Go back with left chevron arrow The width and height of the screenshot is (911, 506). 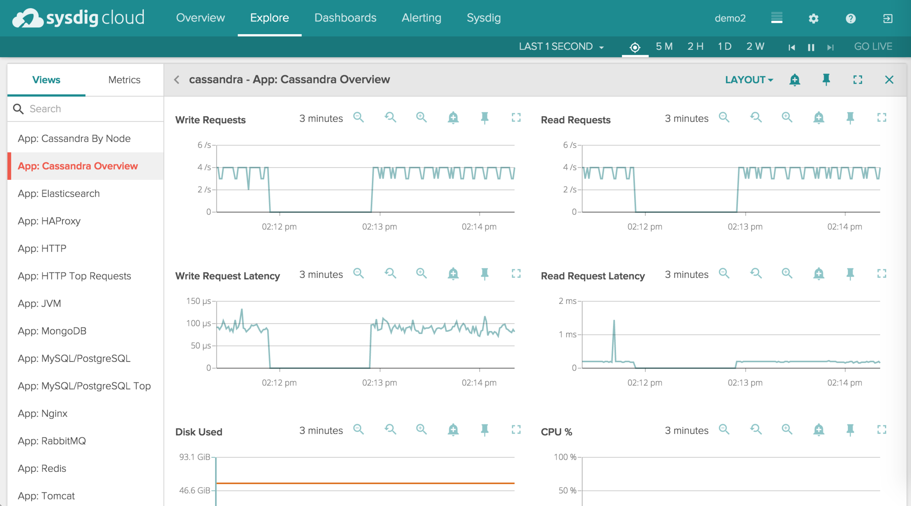pos(177,80)
